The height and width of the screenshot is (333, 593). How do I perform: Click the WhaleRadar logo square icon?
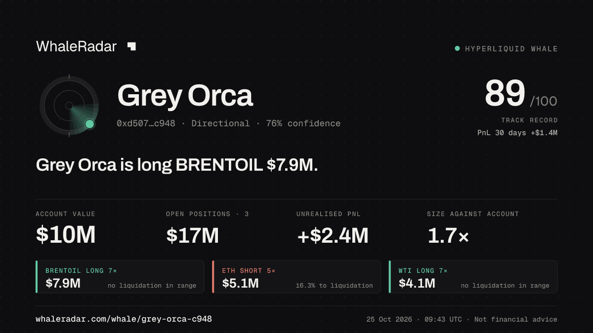tap(131, 46)
